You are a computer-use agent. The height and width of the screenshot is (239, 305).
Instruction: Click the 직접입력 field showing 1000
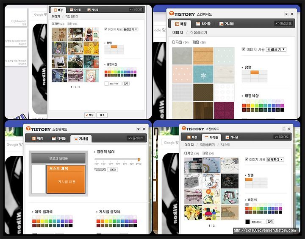pos(112,170)
